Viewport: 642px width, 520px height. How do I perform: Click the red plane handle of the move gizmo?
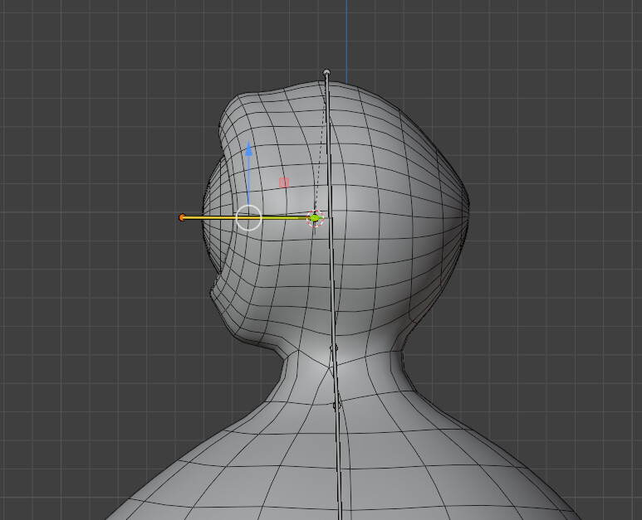click(284, 182)
